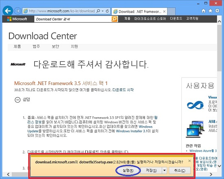Click the vertical scrollbar down arrow
This screenshot has height=179, width=224.
(x=219, y=166)
